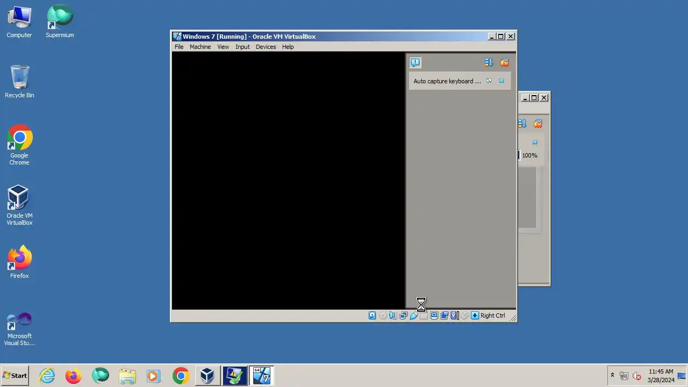Maximize the background VirtualBox window
The width and height of the screenshot is (688, 387).
[x=534, y=97]
